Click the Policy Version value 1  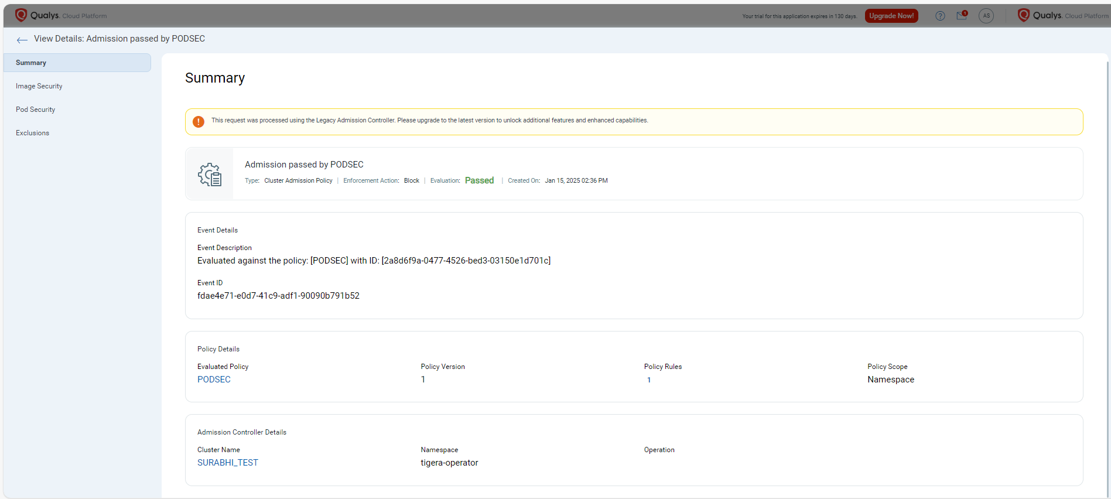(423, 380)
